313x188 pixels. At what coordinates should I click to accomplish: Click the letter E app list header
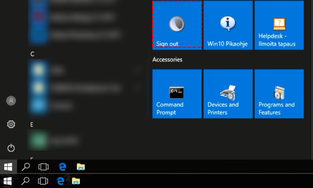pyautogui.click(x=32, y=125)
